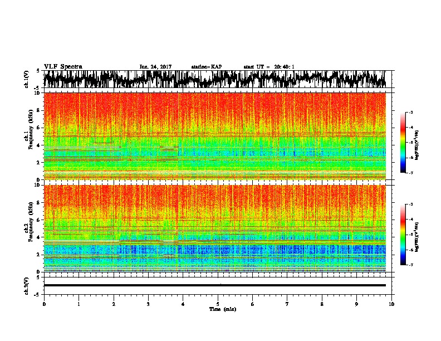441x341 pixels.
Task: Click the "-3" label on ch.1 color bar
Action: 411,113
